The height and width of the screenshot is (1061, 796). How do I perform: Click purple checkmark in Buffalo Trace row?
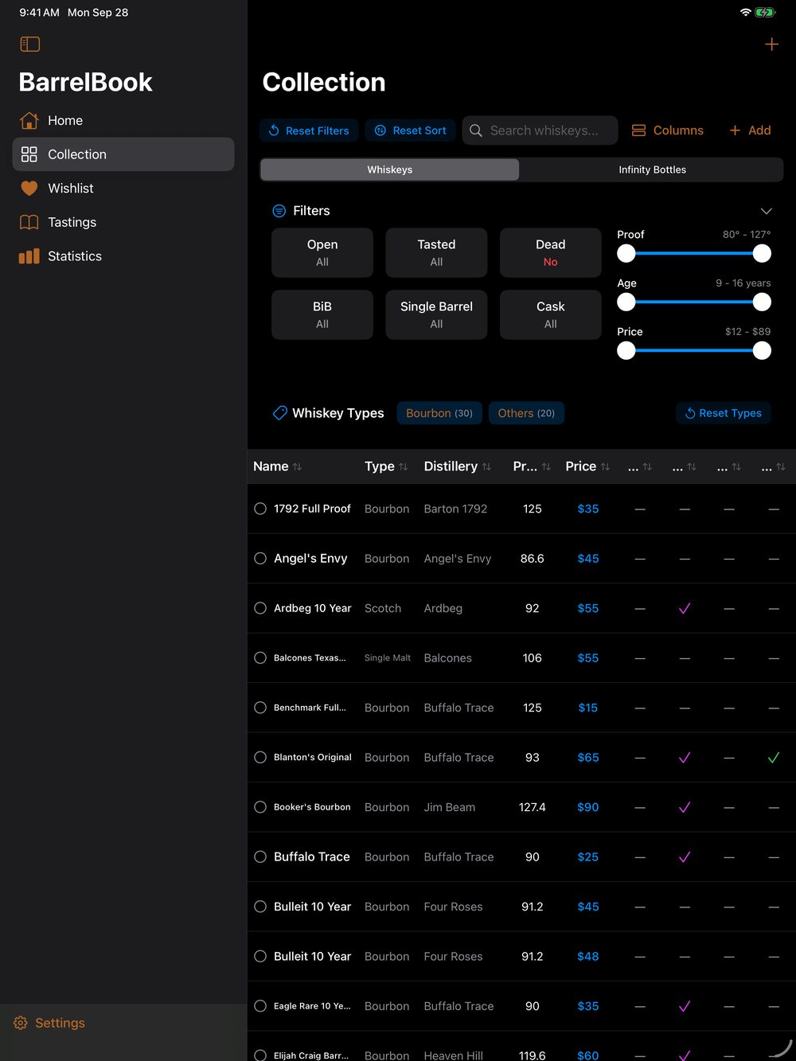tap(685, 857)
